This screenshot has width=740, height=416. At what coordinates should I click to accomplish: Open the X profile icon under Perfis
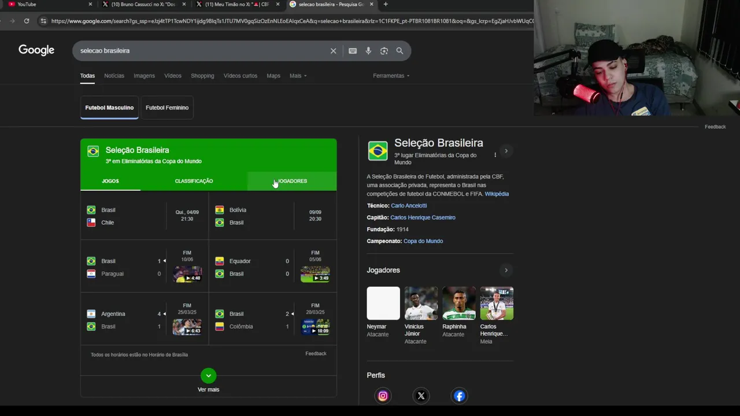pyautogui.click(x=421, y=396)
